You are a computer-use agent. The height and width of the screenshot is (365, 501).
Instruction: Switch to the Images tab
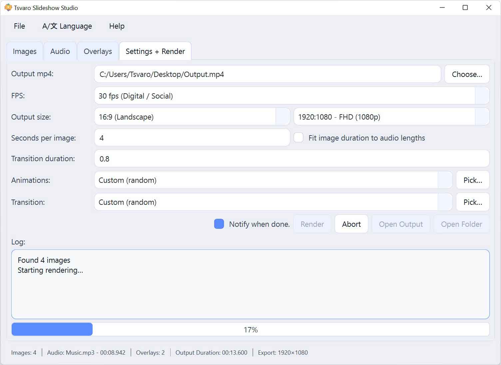coord(25,51)
